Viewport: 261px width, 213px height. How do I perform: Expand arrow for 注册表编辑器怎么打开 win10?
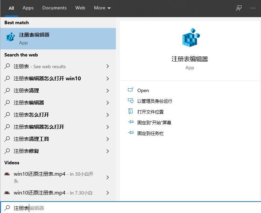click(x=108, y=79)
